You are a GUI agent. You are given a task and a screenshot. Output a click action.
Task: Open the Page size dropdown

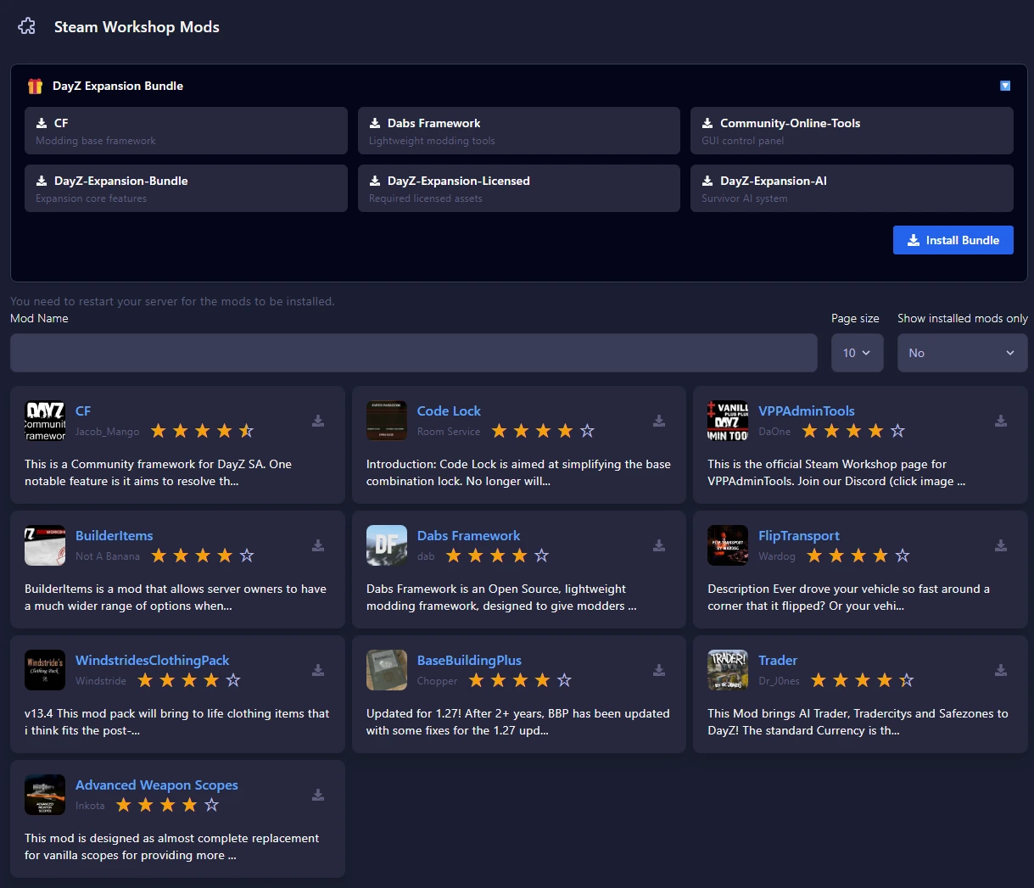click(857, 352)
